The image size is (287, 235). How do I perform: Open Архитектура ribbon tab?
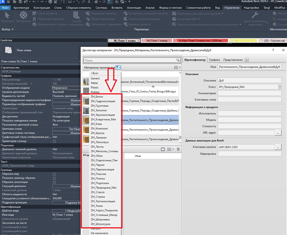(x=21, y=8)
